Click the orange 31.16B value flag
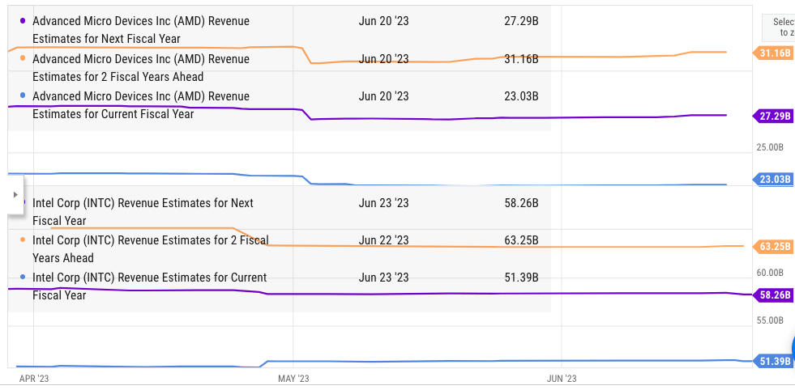Viewport: 795px width, 390px height. pyautogui.click(x=772, y=53)
